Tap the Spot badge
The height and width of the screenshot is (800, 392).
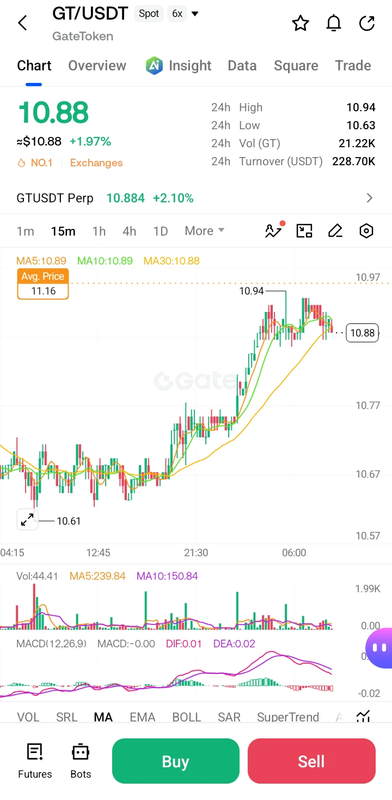[149, 14]
